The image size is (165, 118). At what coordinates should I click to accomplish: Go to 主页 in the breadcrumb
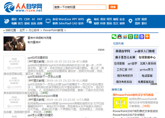22,30
